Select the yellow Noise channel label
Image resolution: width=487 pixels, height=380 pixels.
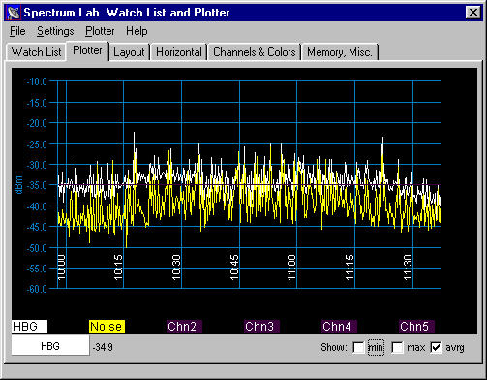point(107,327)
